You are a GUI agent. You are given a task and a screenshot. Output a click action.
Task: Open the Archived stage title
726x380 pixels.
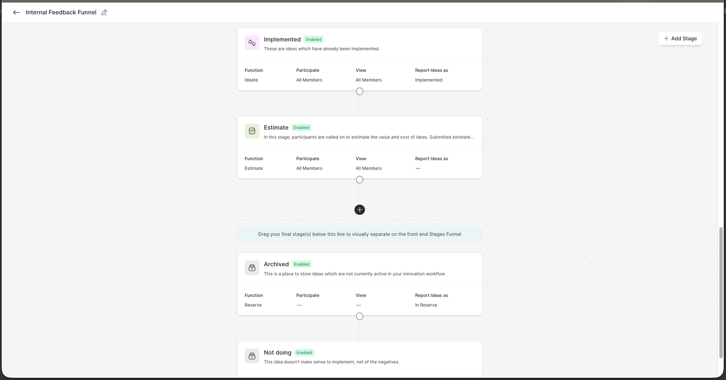276,265
